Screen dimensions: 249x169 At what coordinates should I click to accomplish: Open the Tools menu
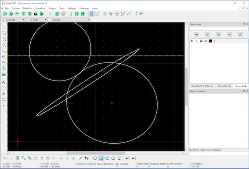click(62, 8)
